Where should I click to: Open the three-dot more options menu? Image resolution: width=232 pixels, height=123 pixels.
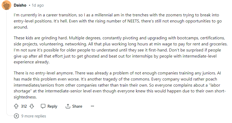point(92,106)
